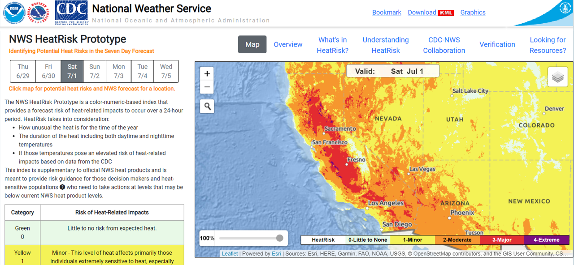Select the Sun 7/2 forecast day

click(x=96, y=71)
